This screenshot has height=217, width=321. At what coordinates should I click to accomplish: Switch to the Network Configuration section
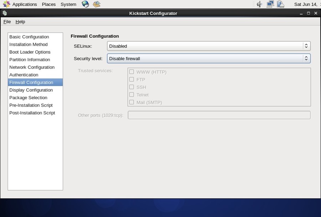point(32,67)
